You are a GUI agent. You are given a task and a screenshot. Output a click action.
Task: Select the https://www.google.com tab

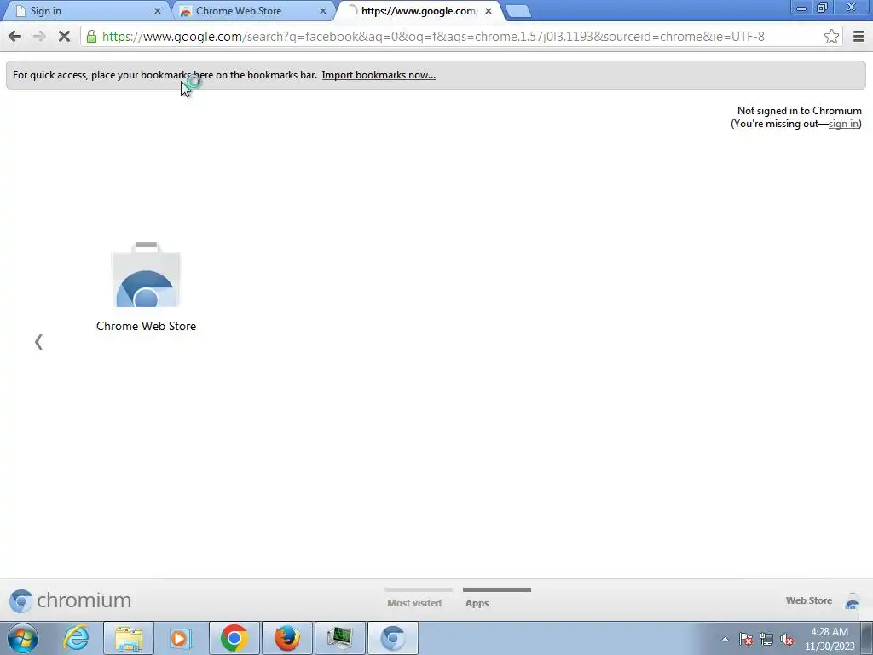tap(419, 11)
